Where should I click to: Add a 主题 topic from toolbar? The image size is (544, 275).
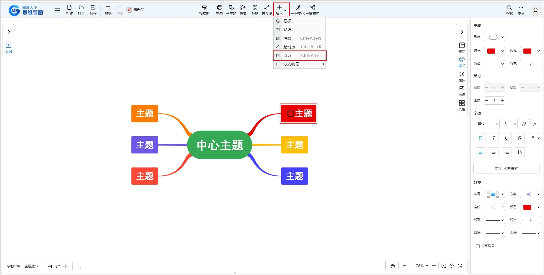click(219, 10)
